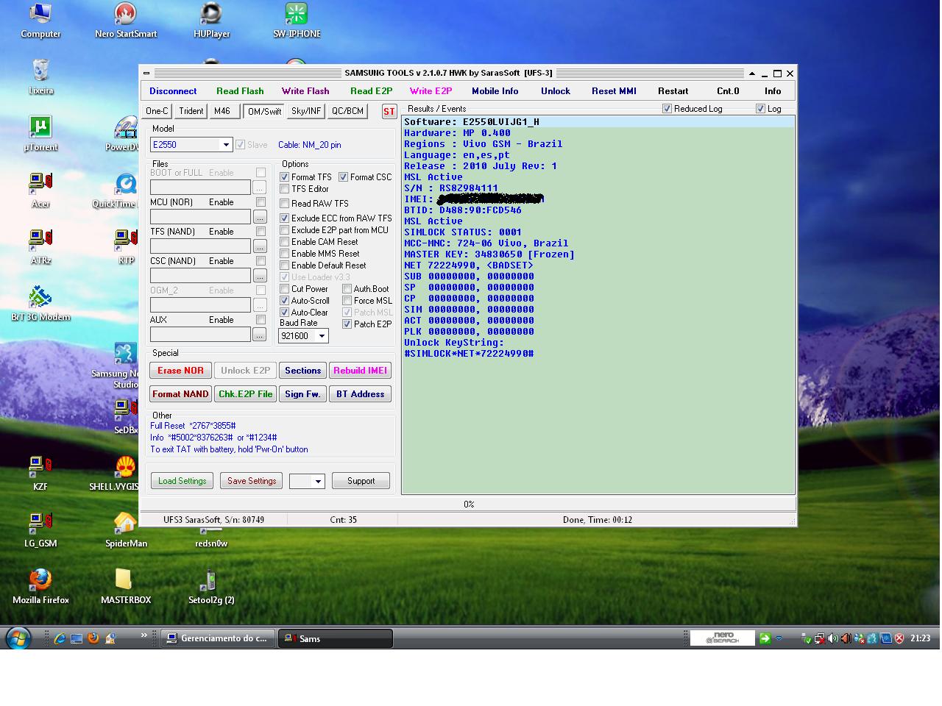The width and height of the screenshot is (942, 706).
Task: Click the Show Desktop quick launch icon
Action: click(77, 638)
